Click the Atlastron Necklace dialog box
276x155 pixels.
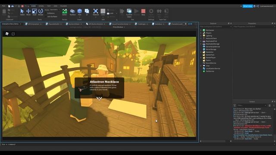99,88
